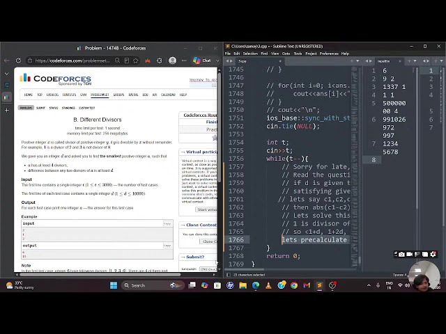
Task: Open the Copilot Chat button
Action: [202, 61]
